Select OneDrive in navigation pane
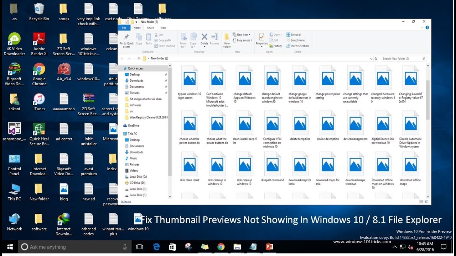Screen dimensions: 456x256 (x=134, y=126)
